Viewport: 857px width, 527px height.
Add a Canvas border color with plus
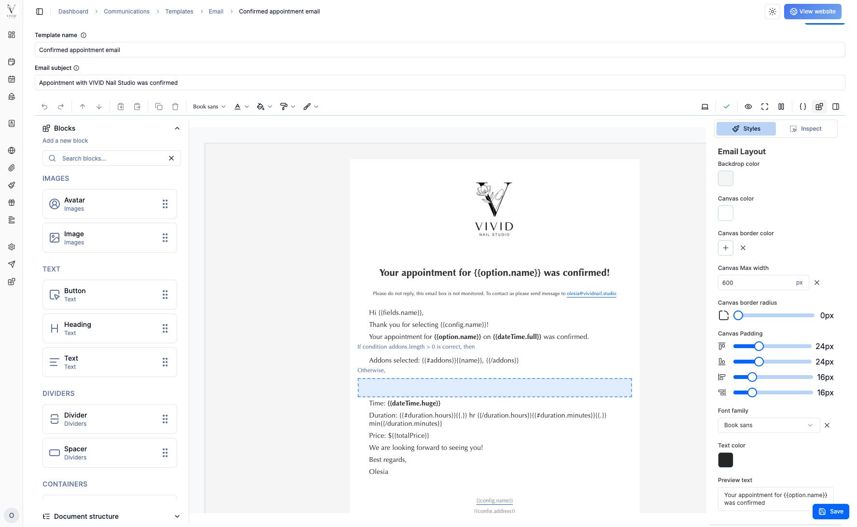point(726,248)
